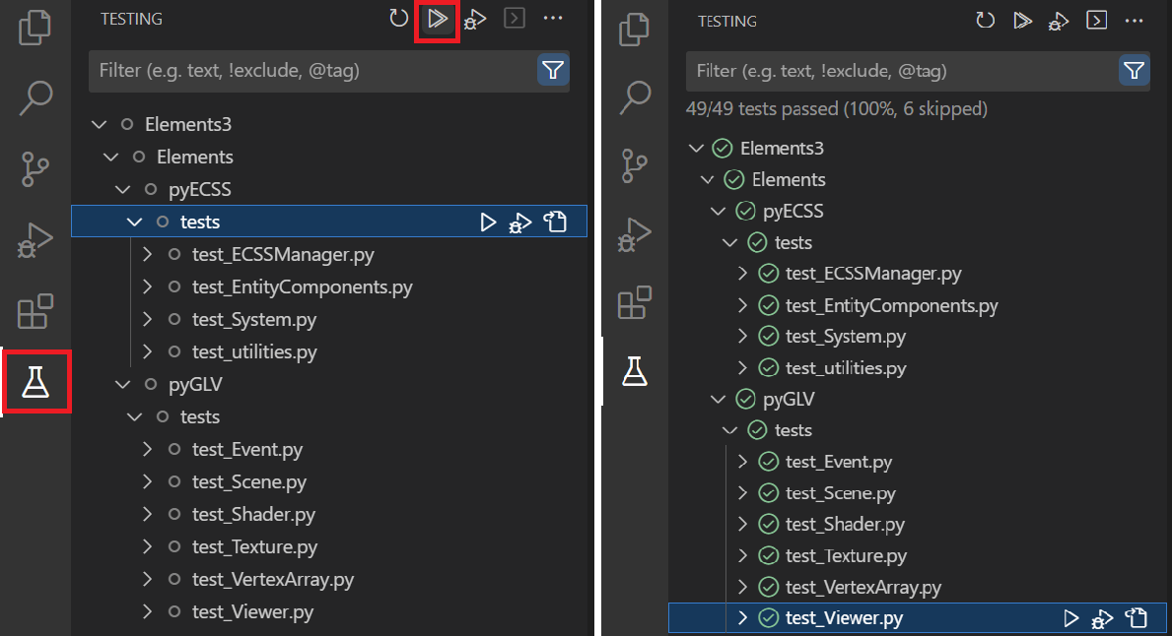Debug all tests in right Testing panel
This screenshot has height=636, width=1172.
[x=1059, y=22]
